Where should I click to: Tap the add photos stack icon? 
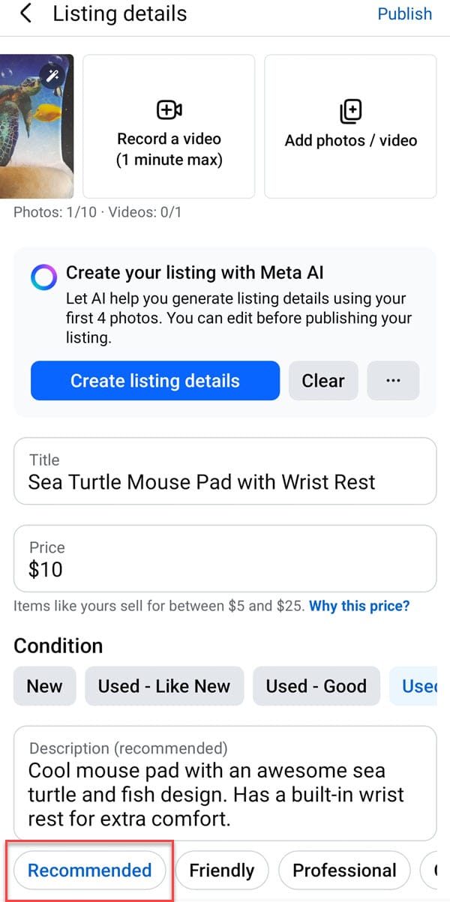[x=350, y=112]
